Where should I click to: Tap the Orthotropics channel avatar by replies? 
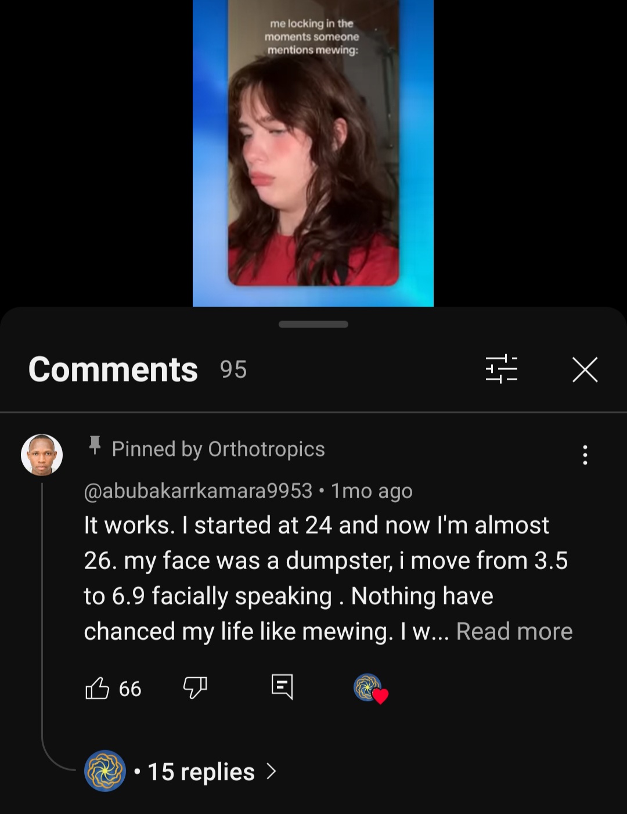coord(105,771)
